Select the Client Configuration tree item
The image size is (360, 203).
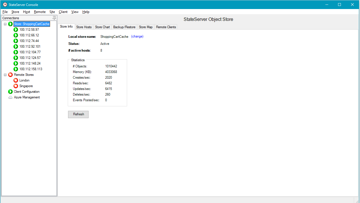pos(27,92)
